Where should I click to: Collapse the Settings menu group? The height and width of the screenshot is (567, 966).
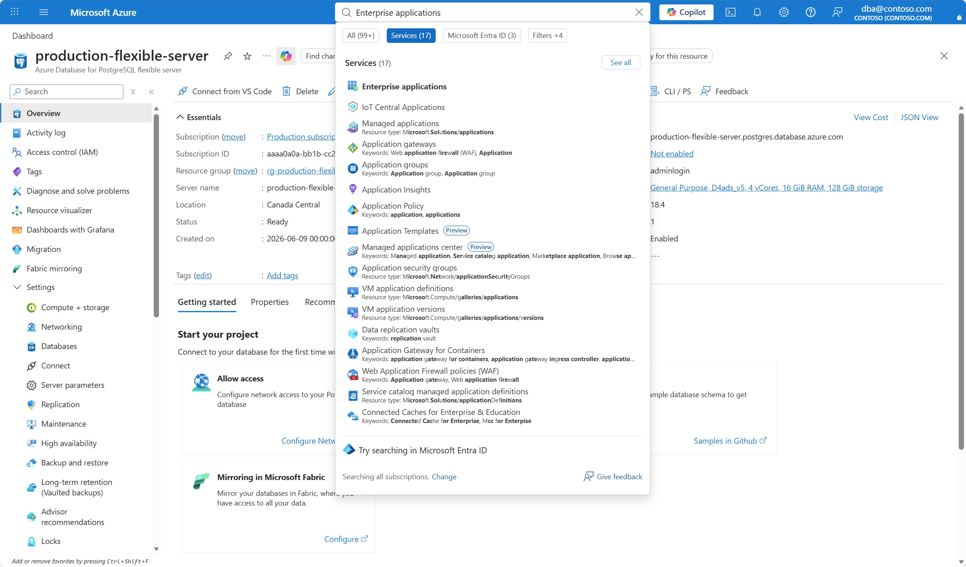[17, 287]
